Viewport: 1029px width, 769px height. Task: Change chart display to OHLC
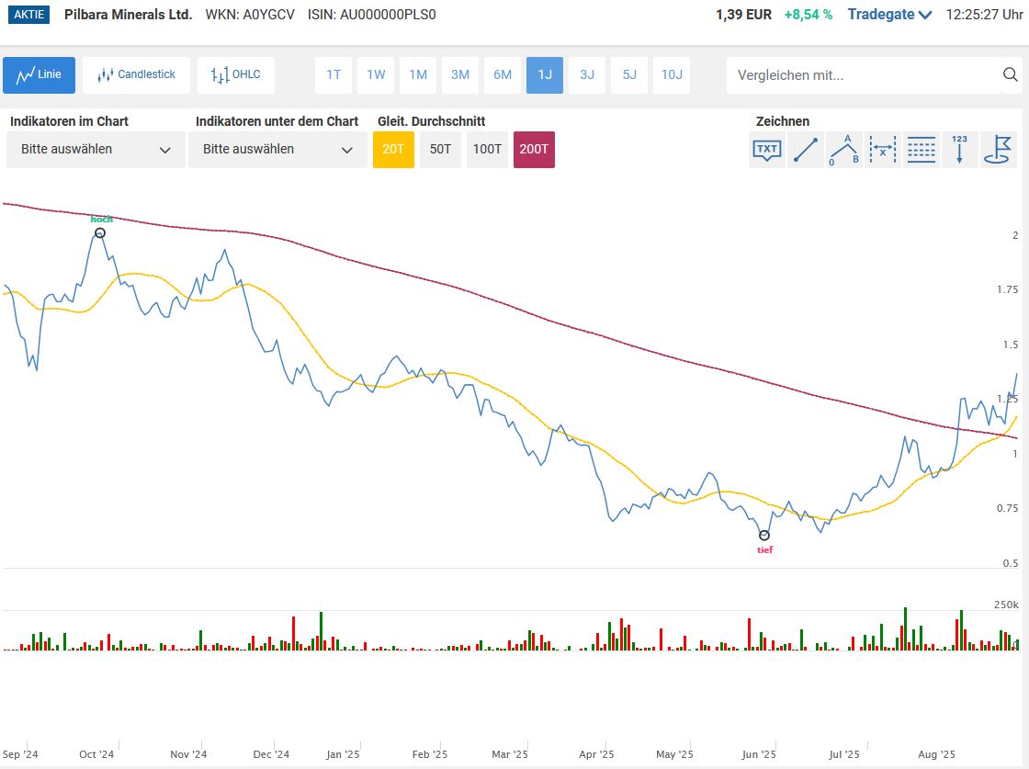point(235,75)
